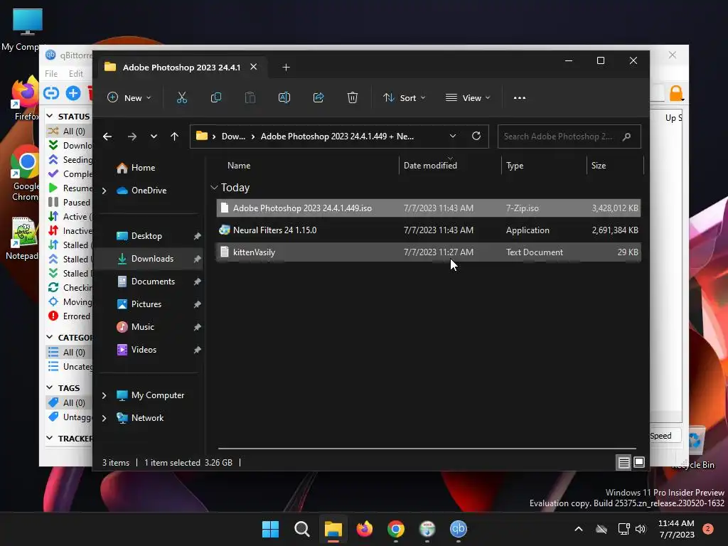The image size is (728, 546).
Task: Expand OneDrive in navigation pane
Action: [x=104, y=191]
